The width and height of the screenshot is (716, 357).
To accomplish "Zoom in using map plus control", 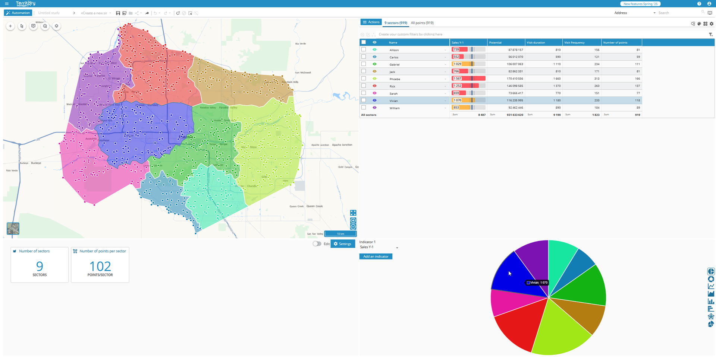I will [x=353, y=220].
